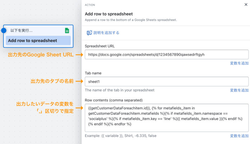Click the speech-bubble icon beside 説明を追加する
The image size is (250, 144).
pyautogui.click(x=89, y=33)
